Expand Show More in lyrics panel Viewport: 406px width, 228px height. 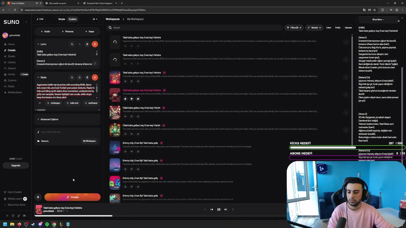[378, 20]
